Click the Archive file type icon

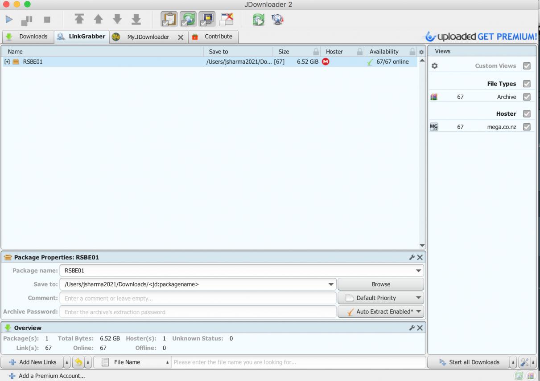(434, 97)
